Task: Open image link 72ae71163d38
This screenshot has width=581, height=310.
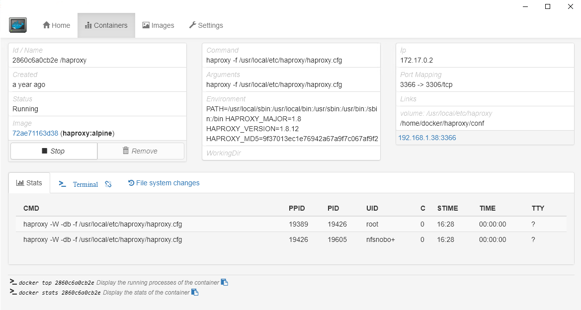Action: pos(35,133)
